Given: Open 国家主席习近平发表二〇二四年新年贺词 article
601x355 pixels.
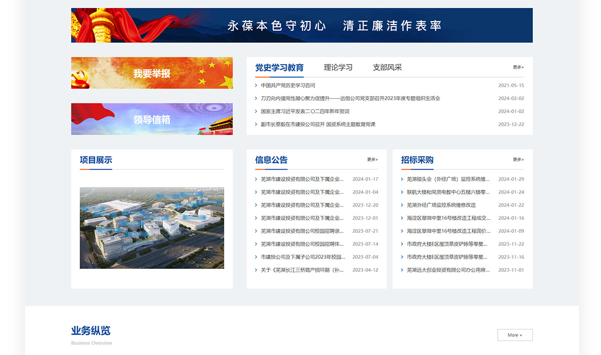Looking at the screenshot, I should click(x=305, y=112).
